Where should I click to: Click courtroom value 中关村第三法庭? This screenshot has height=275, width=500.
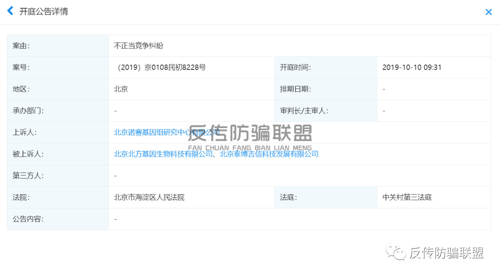407,197
